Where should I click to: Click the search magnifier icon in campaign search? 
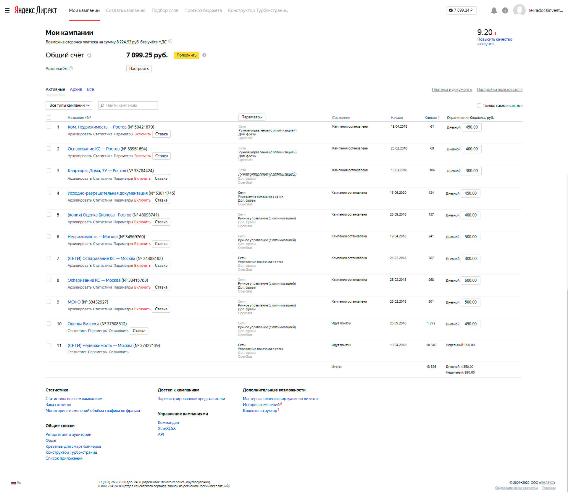click(102, 105)
